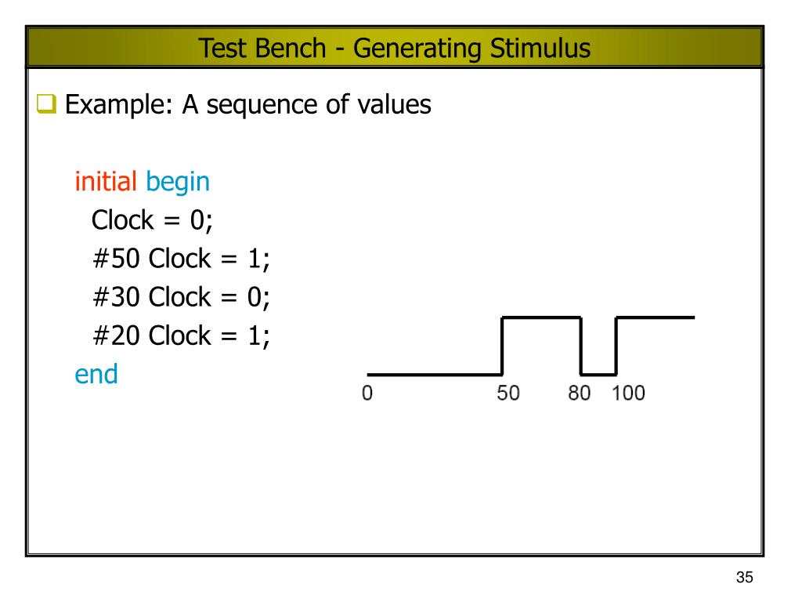Click the #30 Clock = 0; line
Screen dimensions: 802x602
(181, 297)
